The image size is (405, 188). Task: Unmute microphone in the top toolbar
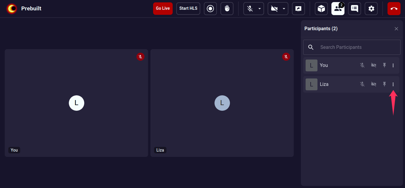pyautogui.click(x=250, y=9)
